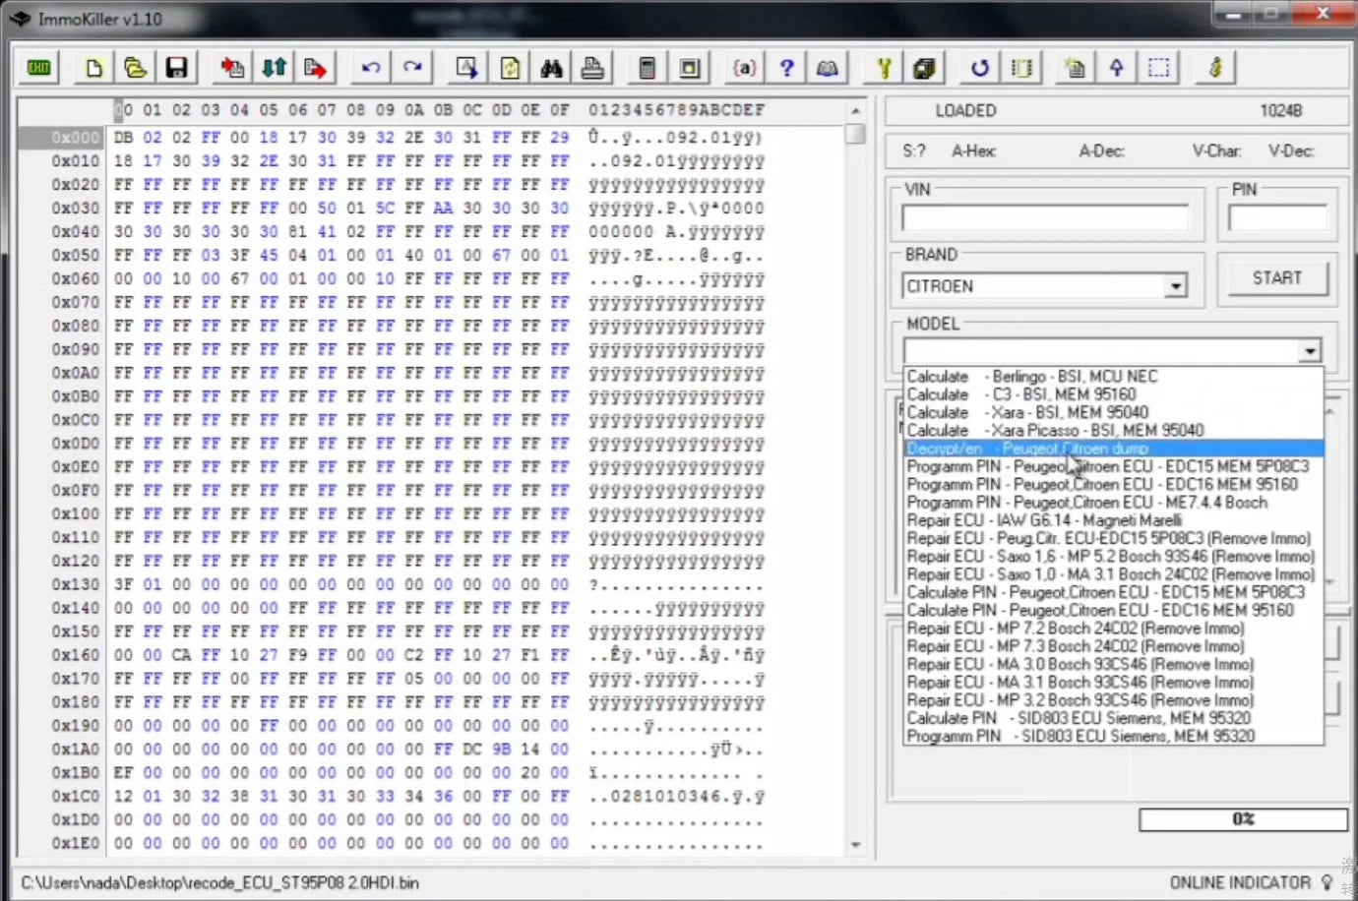Open a dump using the Open folder icon
The width and height of the screenshot is (1358, 901).
(x=136, y=67)
